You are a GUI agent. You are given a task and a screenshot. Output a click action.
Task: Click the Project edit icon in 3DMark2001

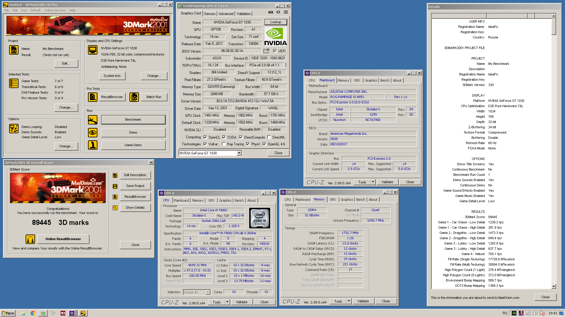pos(14,50)
